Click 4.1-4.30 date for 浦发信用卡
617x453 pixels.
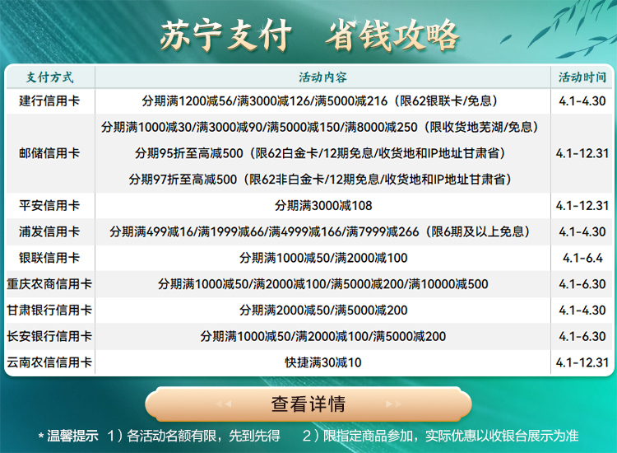point(582,231)
